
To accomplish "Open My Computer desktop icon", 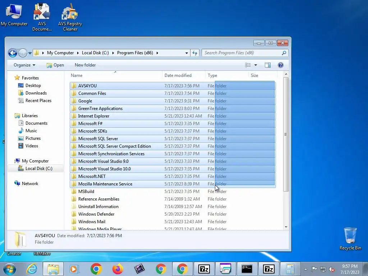I will tap(14, 14).
